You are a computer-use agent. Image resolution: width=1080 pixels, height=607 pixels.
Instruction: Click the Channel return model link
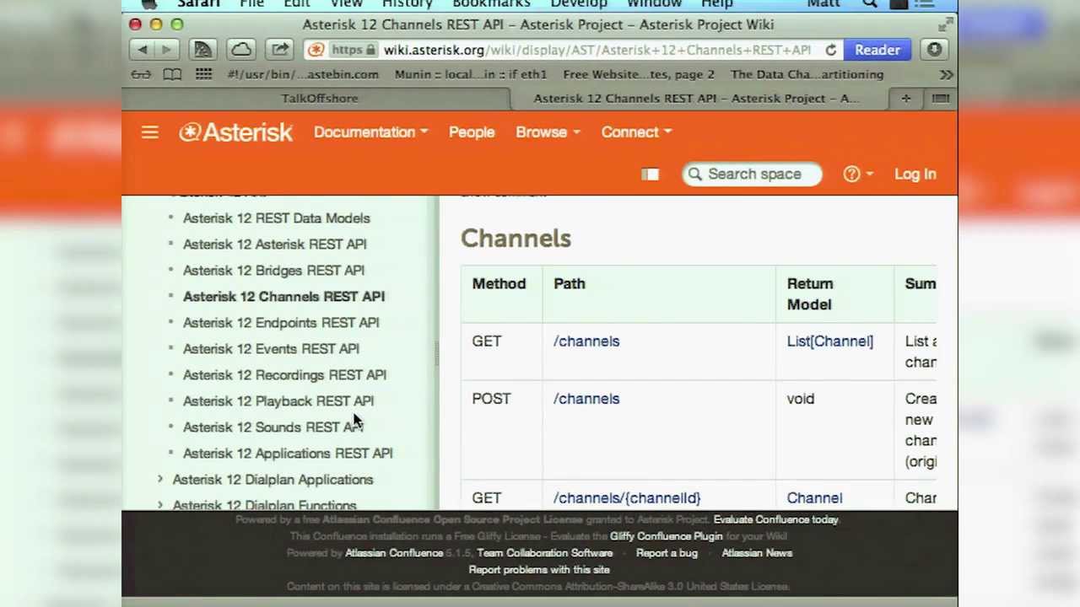click(x=814, y=498)
